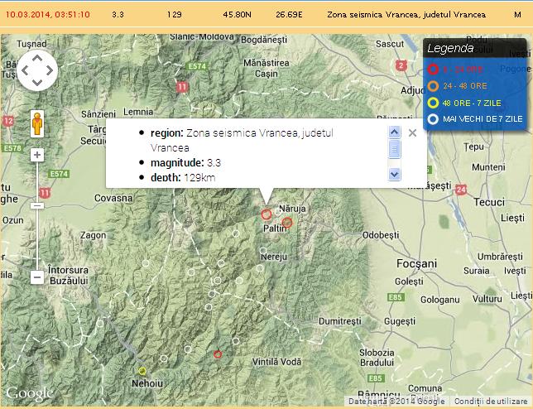Zoom in with the plus button

coord(37,155)
